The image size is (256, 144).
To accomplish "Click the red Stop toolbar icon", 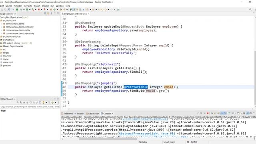I will (x=39, y=10).
